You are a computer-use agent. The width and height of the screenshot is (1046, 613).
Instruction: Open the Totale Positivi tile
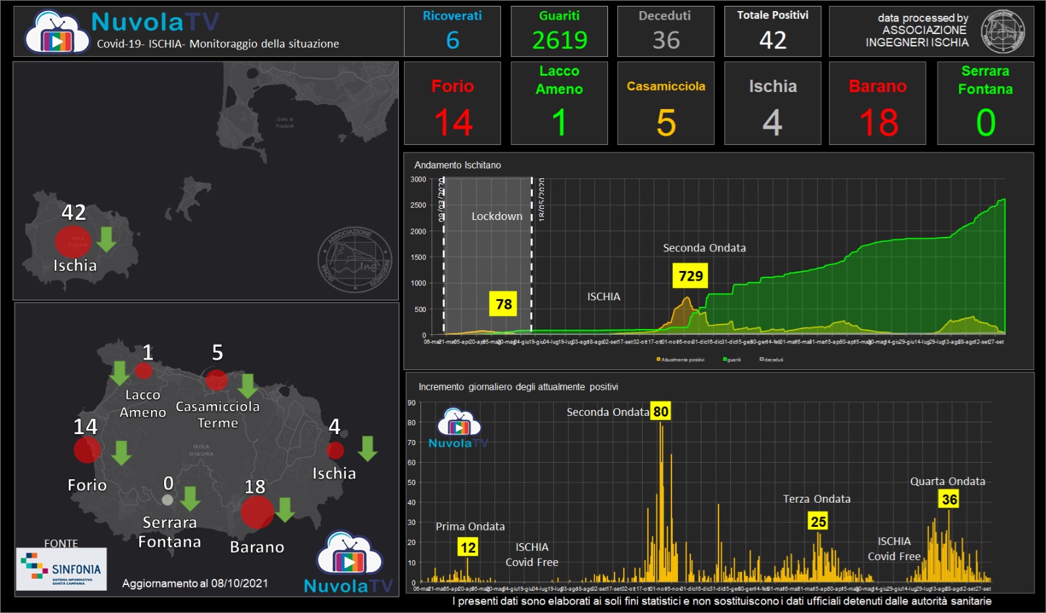tap(772, 31)
